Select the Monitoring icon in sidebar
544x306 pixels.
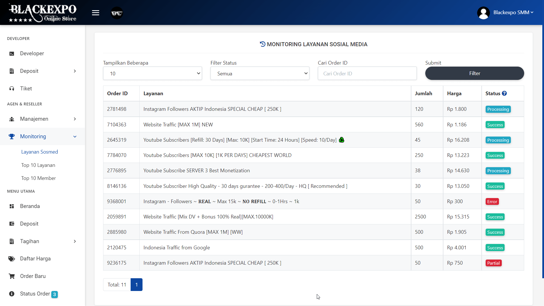[12, 136]
